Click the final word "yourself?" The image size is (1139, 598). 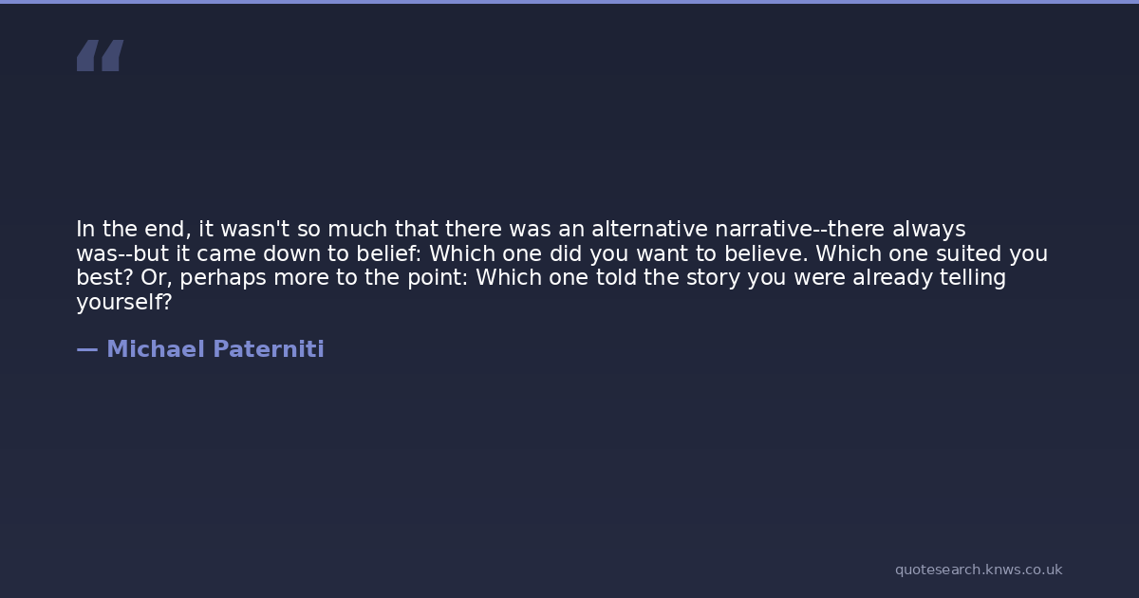click(x=123, y=303)
